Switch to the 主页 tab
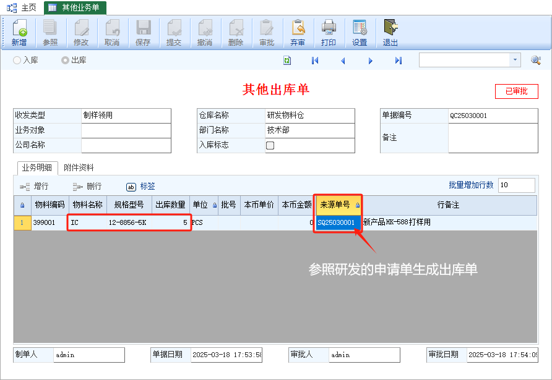The height and width of the screenshot is (380, 552). point(22,8)
